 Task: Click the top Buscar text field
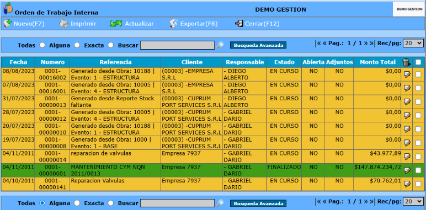tap(178, 45)
